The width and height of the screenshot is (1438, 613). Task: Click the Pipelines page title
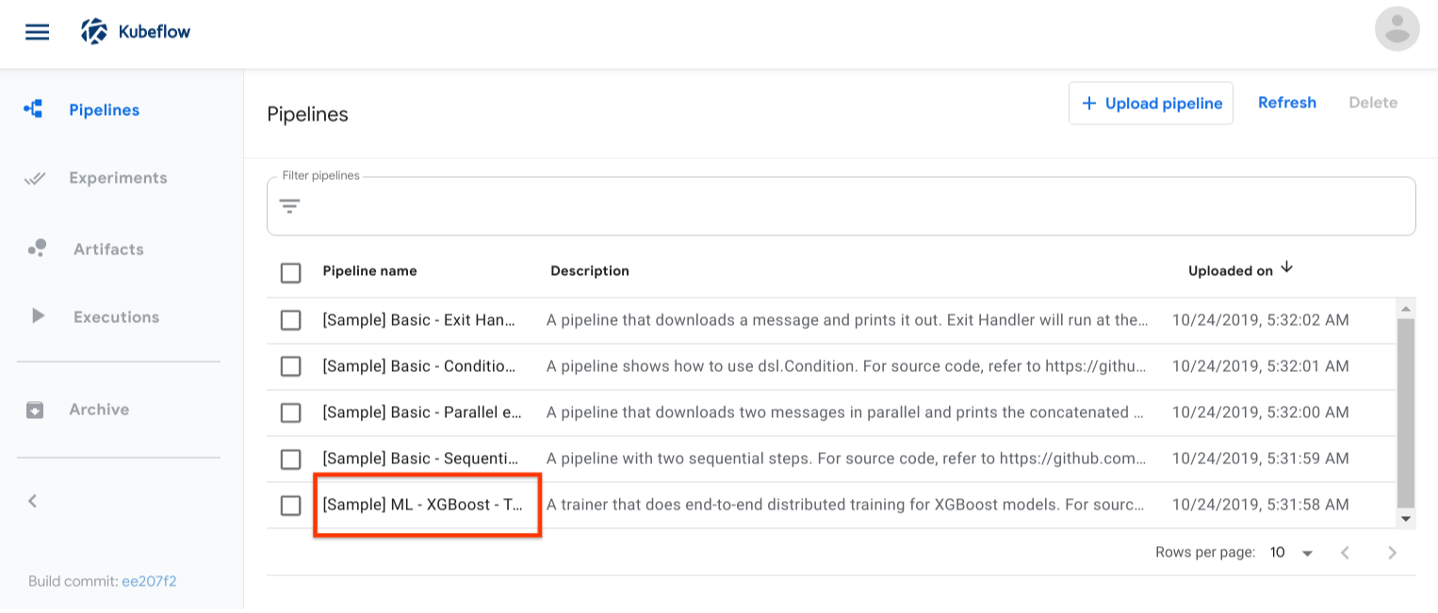[x=307, y=115]
